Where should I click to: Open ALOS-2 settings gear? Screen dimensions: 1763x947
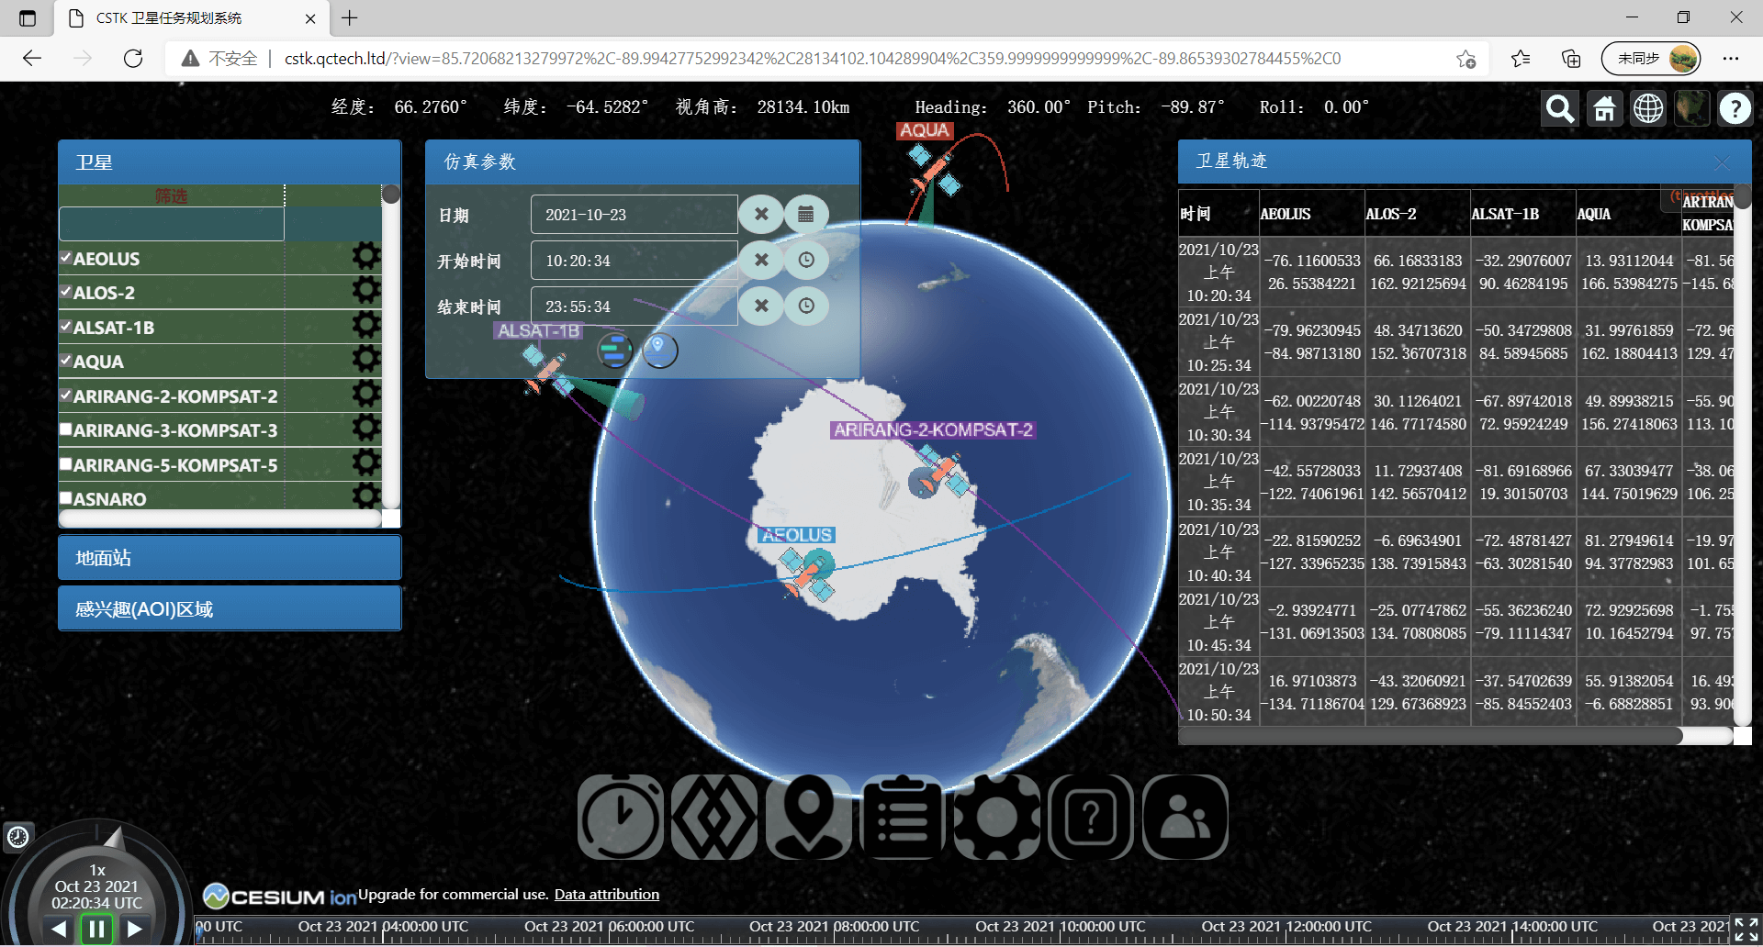[x=366, y=291]
